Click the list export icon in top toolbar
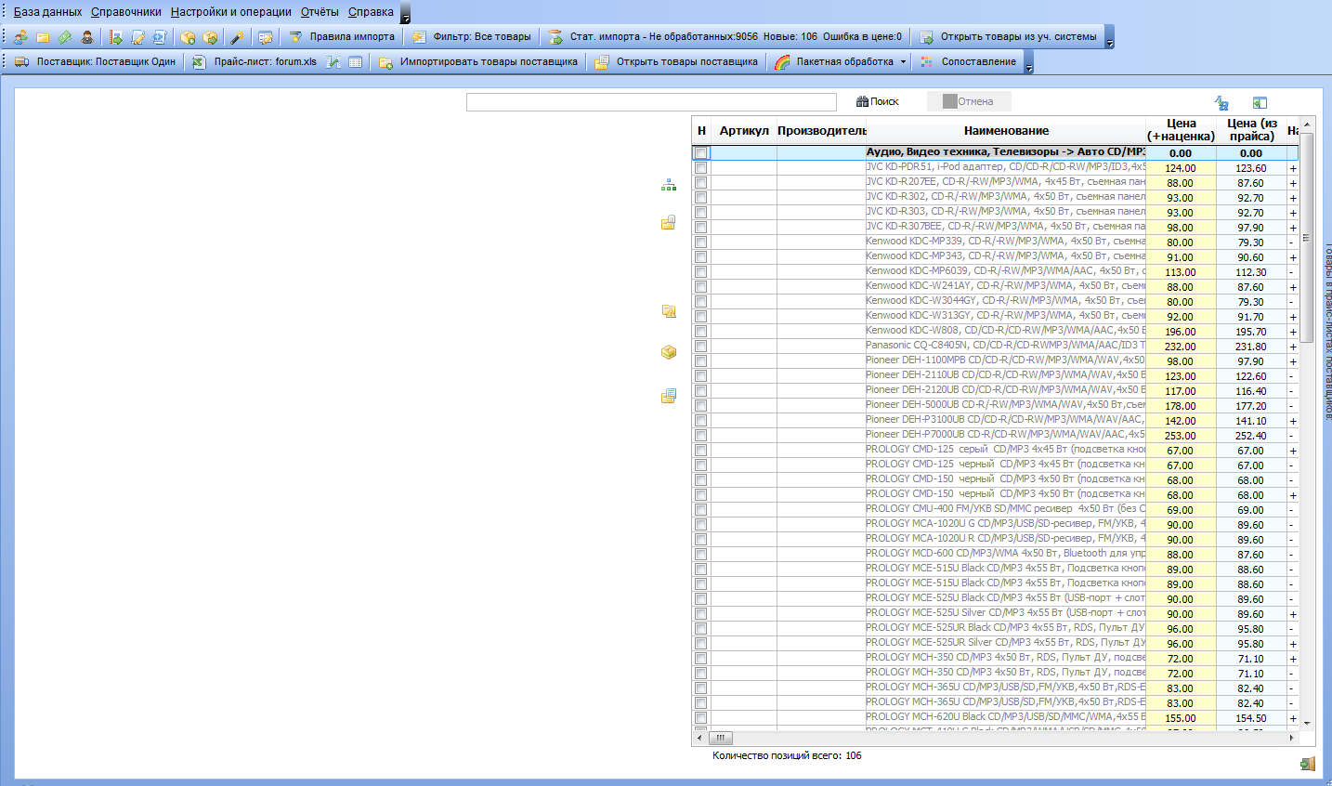 115,37
